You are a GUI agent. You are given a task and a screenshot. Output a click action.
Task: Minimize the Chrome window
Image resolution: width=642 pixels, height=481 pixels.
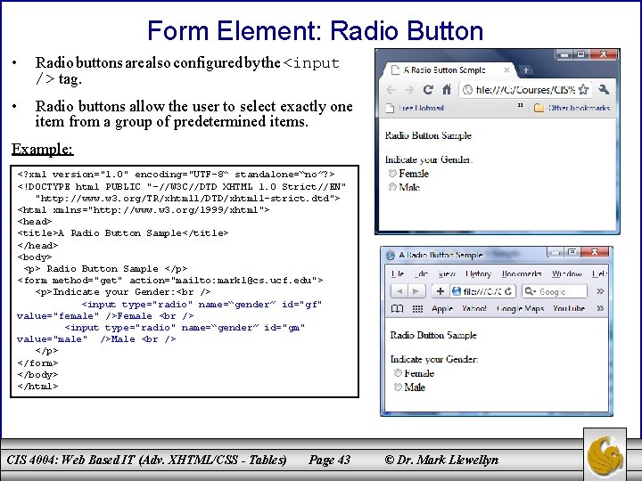point(565,54)
